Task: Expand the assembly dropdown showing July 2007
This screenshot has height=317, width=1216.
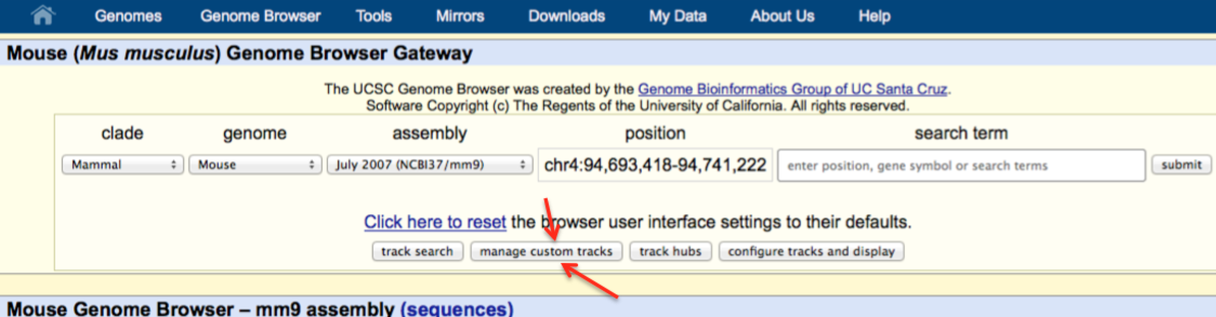Action: click(430, 165)
